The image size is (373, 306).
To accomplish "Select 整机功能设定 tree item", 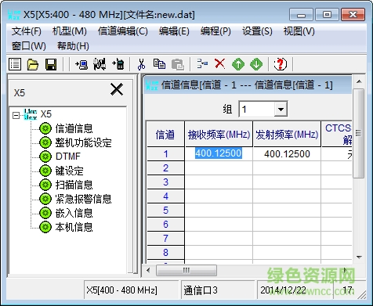I will (x=83, y=142).
